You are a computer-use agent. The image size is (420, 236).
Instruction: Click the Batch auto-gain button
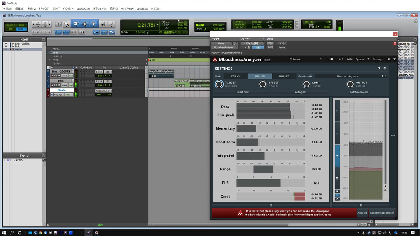359,92
